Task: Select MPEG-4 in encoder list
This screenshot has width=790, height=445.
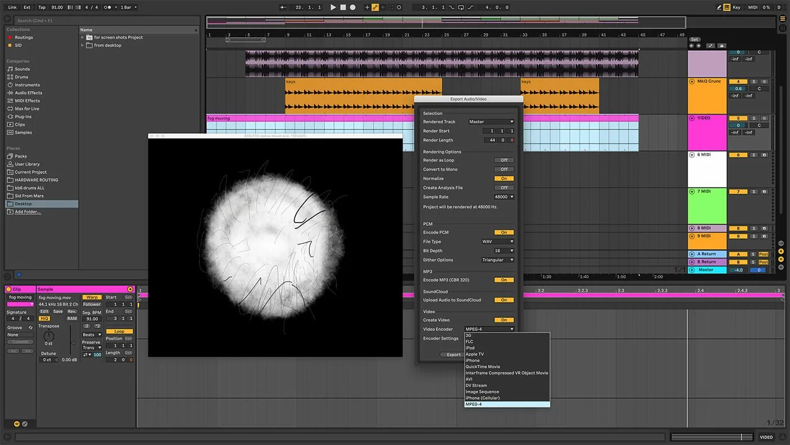Action: (x=507, y=404)
